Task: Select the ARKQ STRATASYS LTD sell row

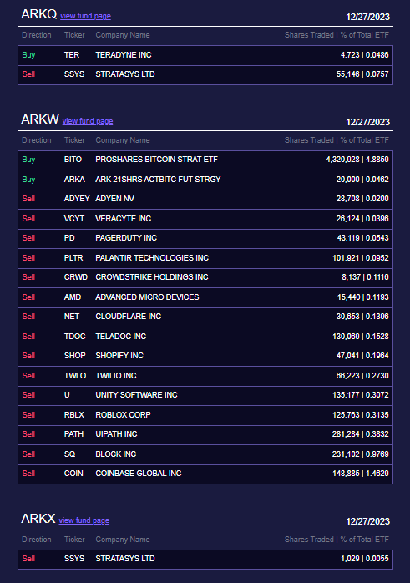Action: tap(205, 74)
